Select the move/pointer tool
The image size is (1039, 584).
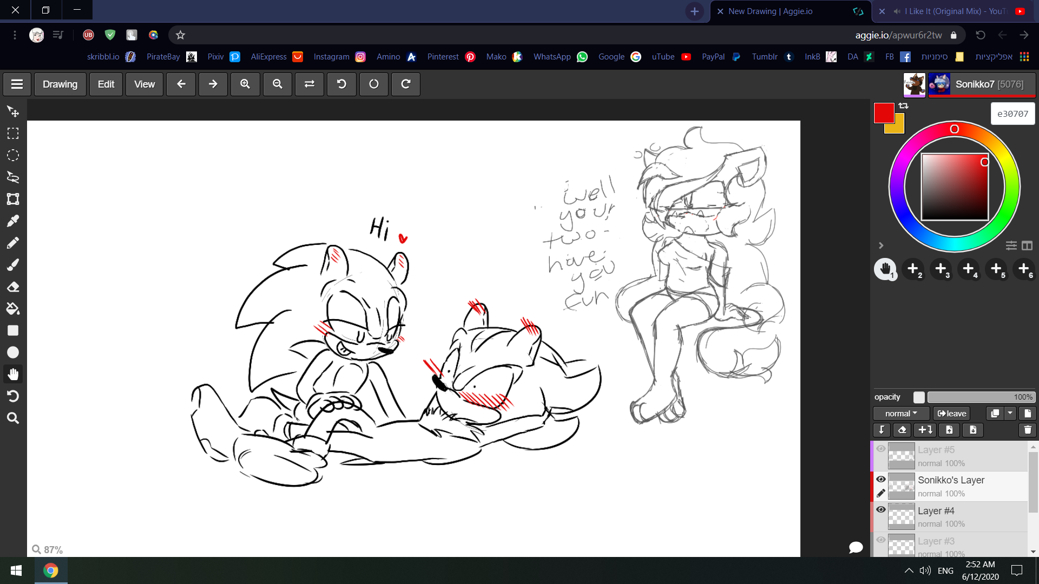[x=13, y=111]
